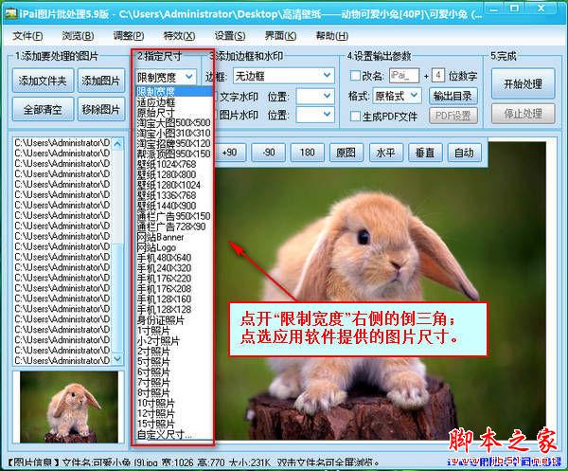Select 壁纸1280X800 option
This screenshot has height=471, width=568.
coord(173,174)
